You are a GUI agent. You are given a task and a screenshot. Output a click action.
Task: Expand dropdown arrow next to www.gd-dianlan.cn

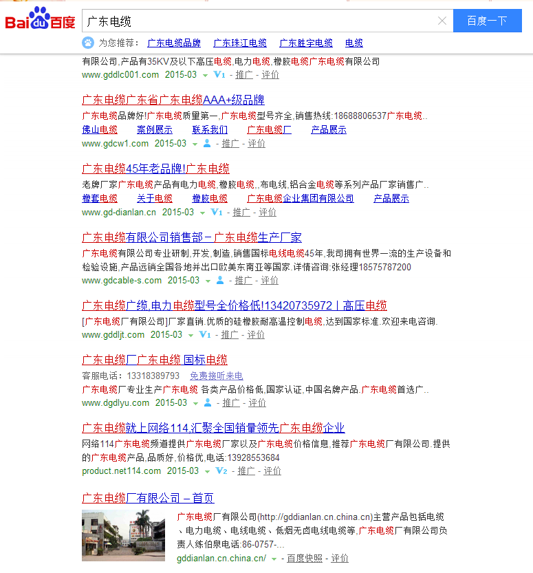(202, 213)
